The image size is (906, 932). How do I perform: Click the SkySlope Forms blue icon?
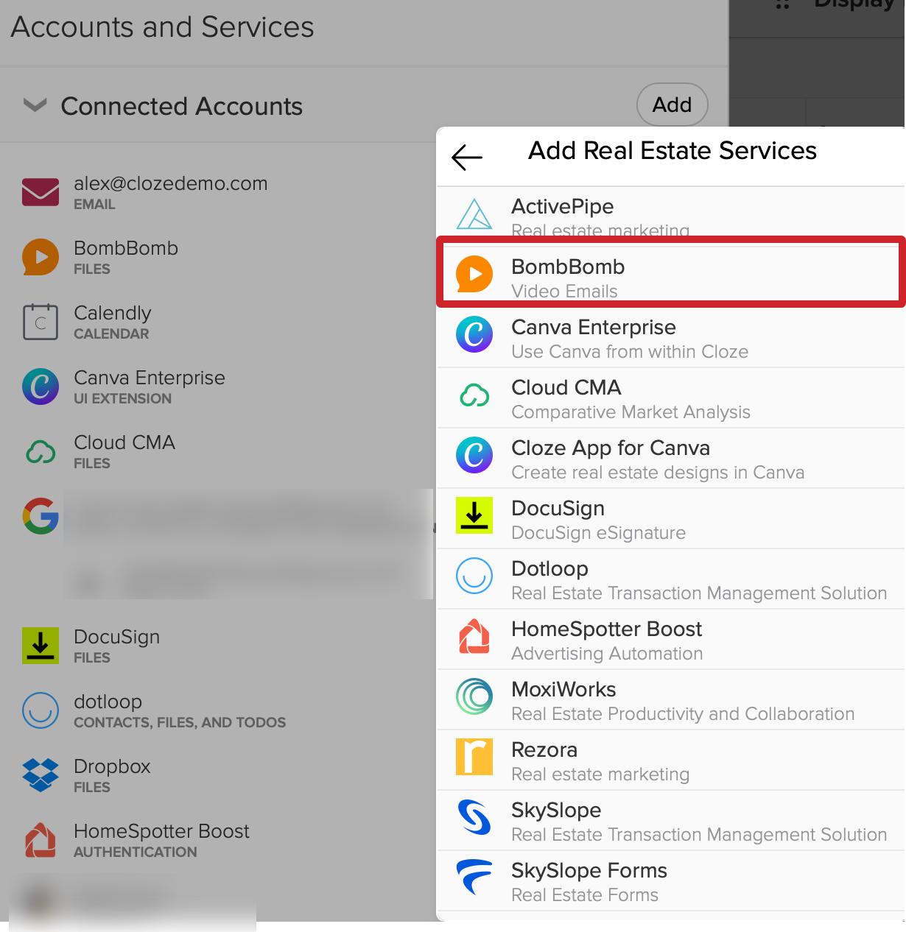coord(474,877)
